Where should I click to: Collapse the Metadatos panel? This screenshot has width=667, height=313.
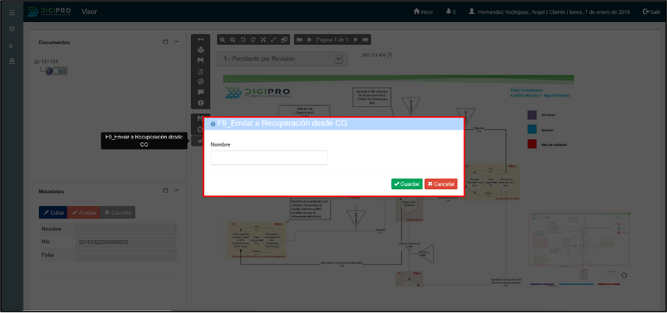(177, 191)
